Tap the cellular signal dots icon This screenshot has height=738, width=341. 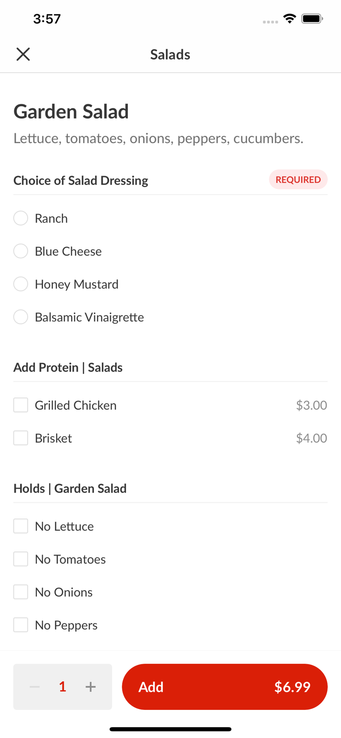pos(270,21)
